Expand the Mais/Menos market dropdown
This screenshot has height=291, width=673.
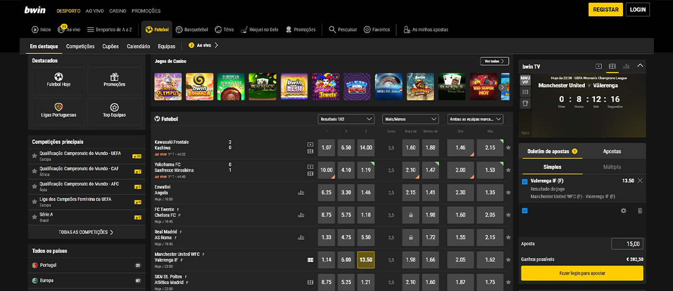point(410,119)
